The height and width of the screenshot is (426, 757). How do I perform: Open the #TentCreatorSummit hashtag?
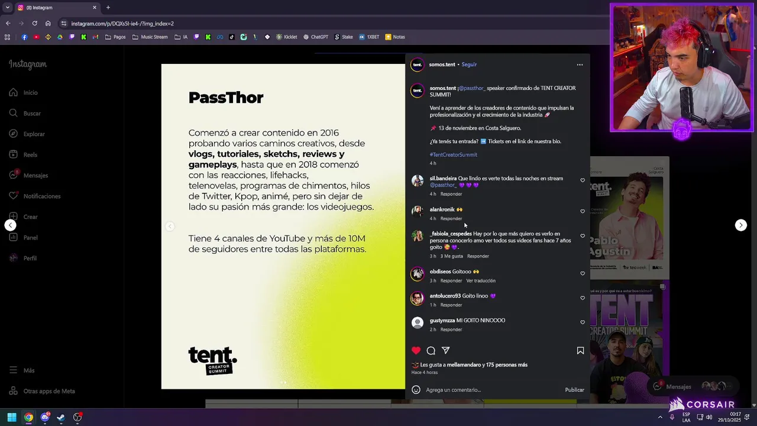coord(454,154)
